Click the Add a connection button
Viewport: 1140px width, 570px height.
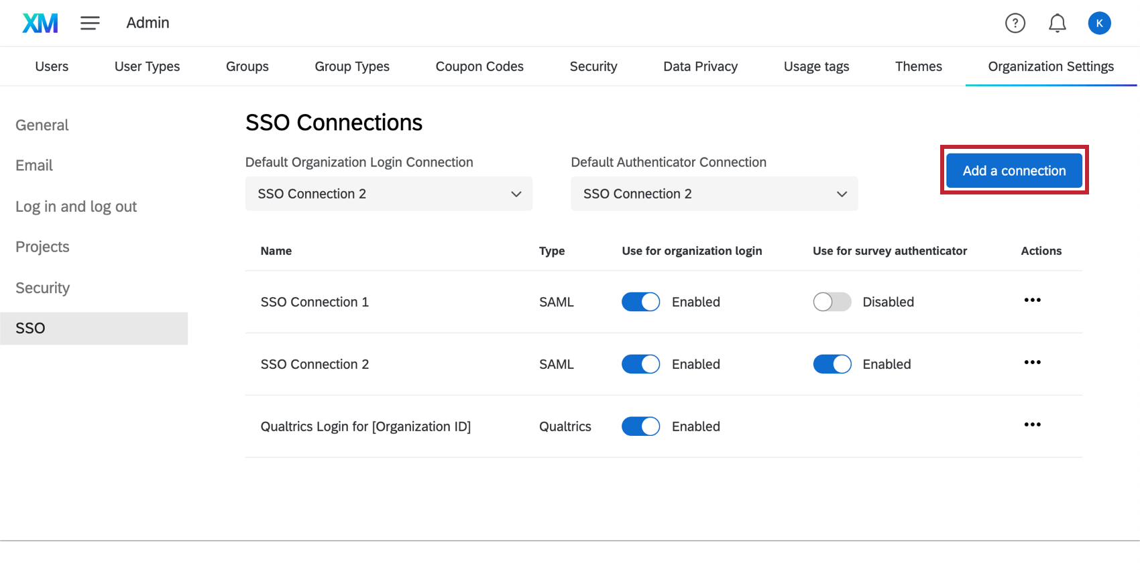(1014, 170)
